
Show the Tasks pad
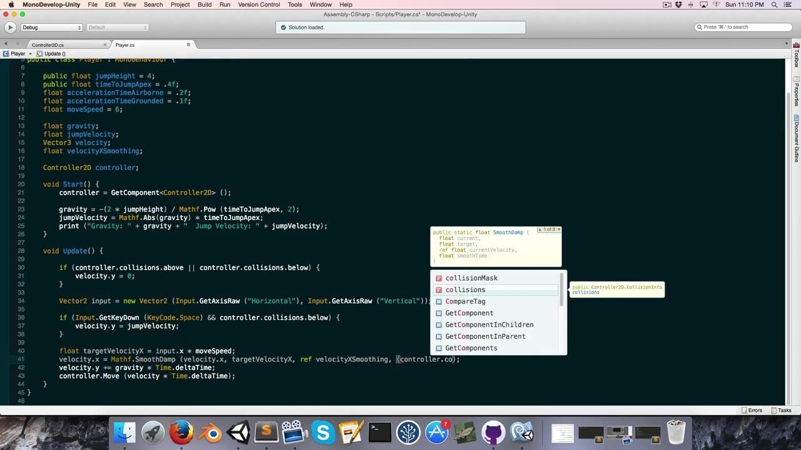coord(781,411)
